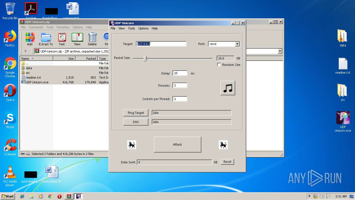Click the Ping Target button

pyautogui.click(x=136, y=113)
